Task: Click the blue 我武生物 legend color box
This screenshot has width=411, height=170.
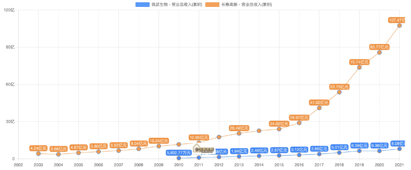Action: pos(142,5)
